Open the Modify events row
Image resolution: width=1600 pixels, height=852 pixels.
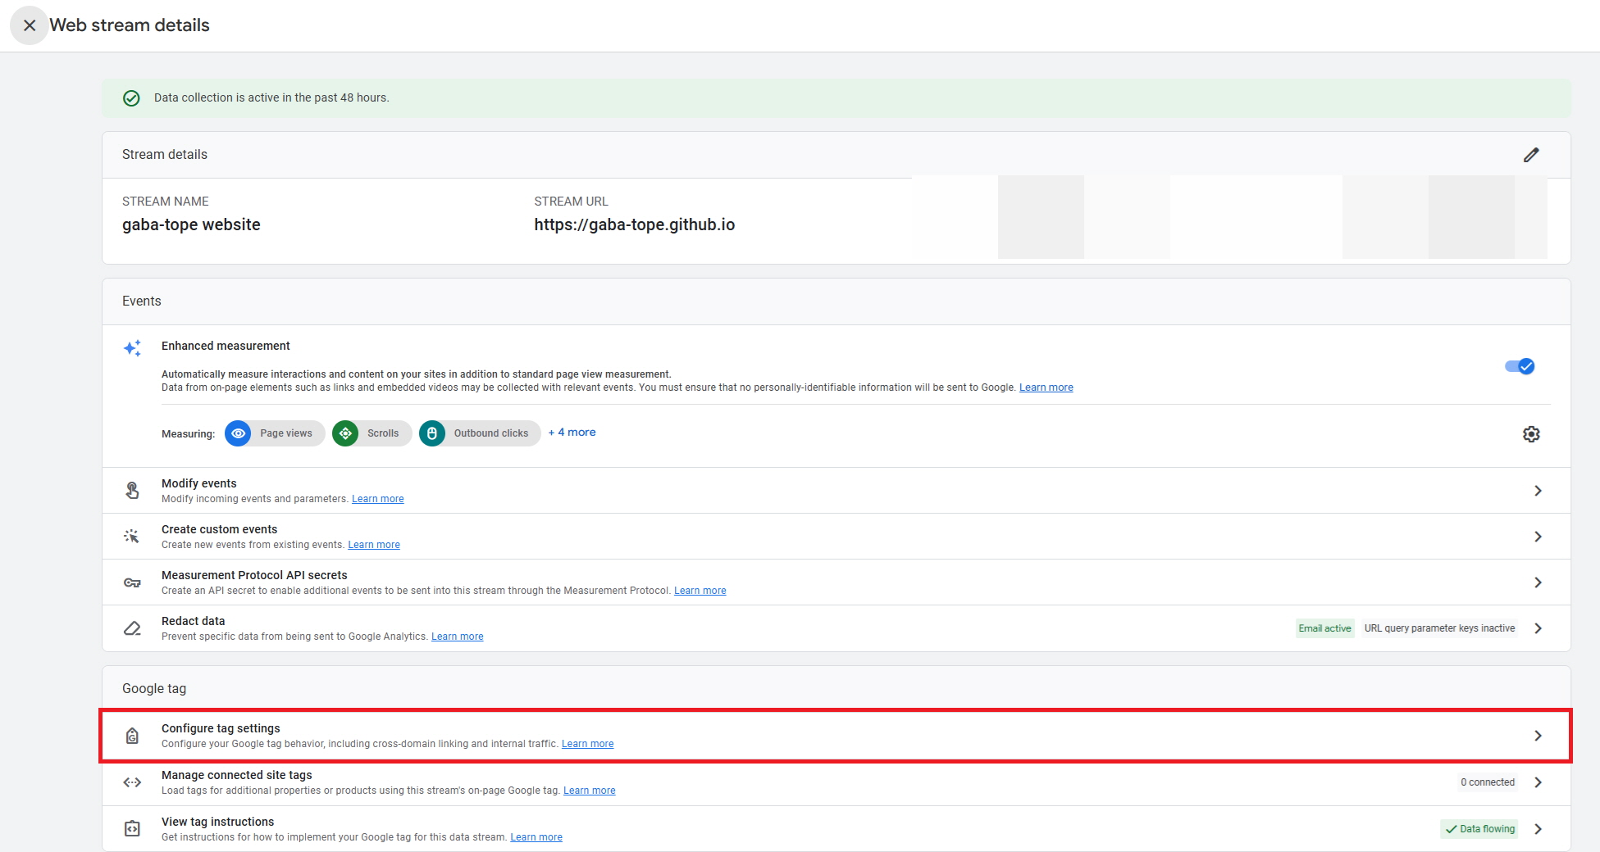click(x=836, y=491)
